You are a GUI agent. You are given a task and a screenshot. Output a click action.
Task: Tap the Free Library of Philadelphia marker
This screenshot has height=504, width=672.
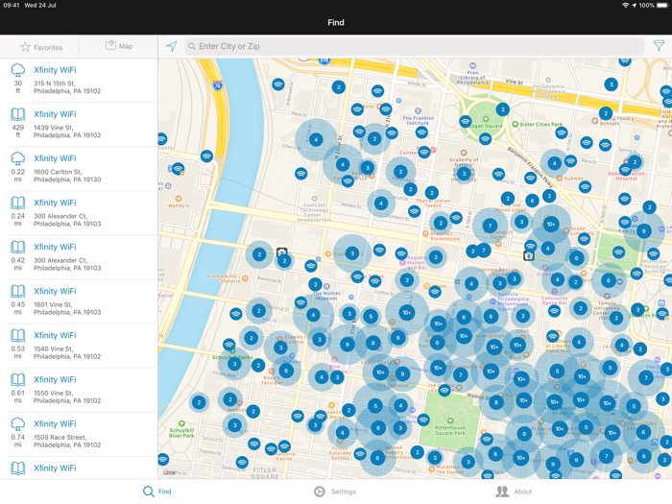472,66
